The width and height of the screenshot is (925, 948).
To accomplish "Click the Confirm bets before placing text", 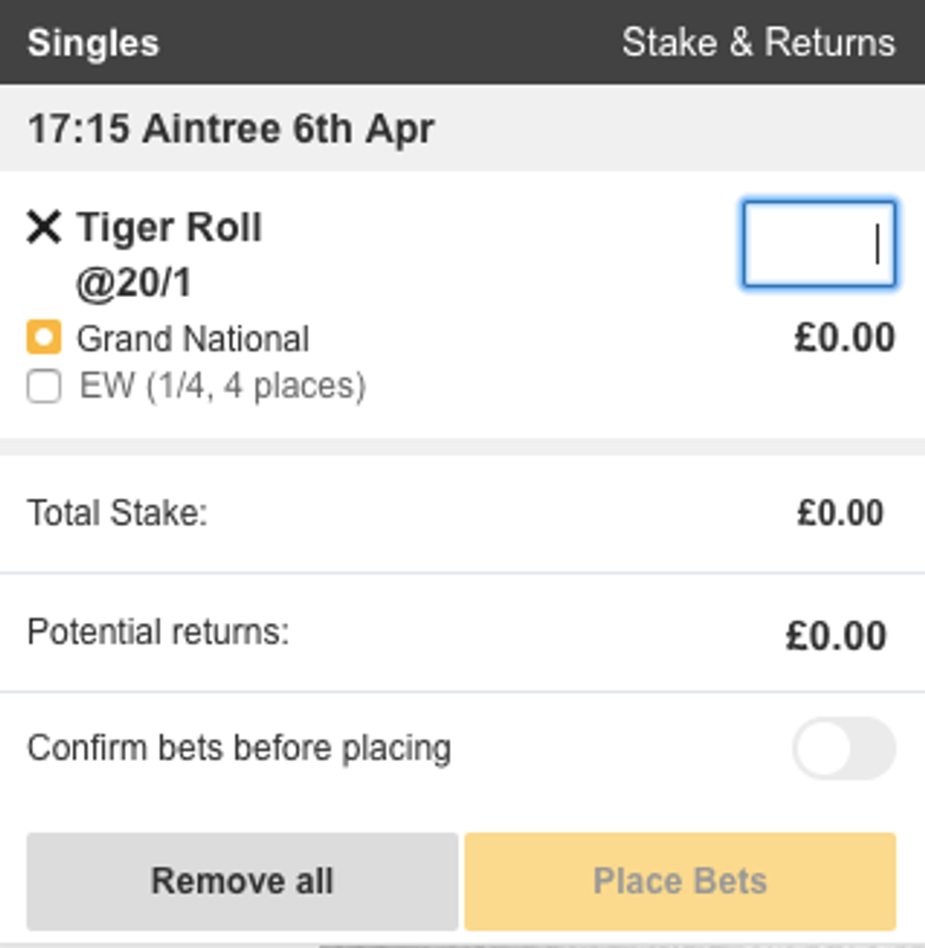I will (x=239, y=748).
